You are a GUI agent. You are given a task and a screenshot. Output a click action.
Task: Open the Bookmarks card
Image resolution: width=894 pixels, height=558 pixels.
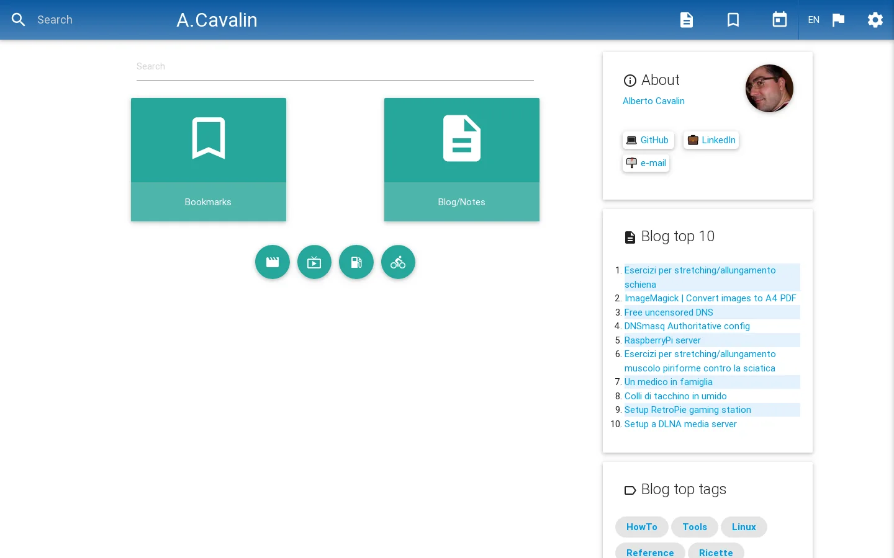(x=209, y=159)
